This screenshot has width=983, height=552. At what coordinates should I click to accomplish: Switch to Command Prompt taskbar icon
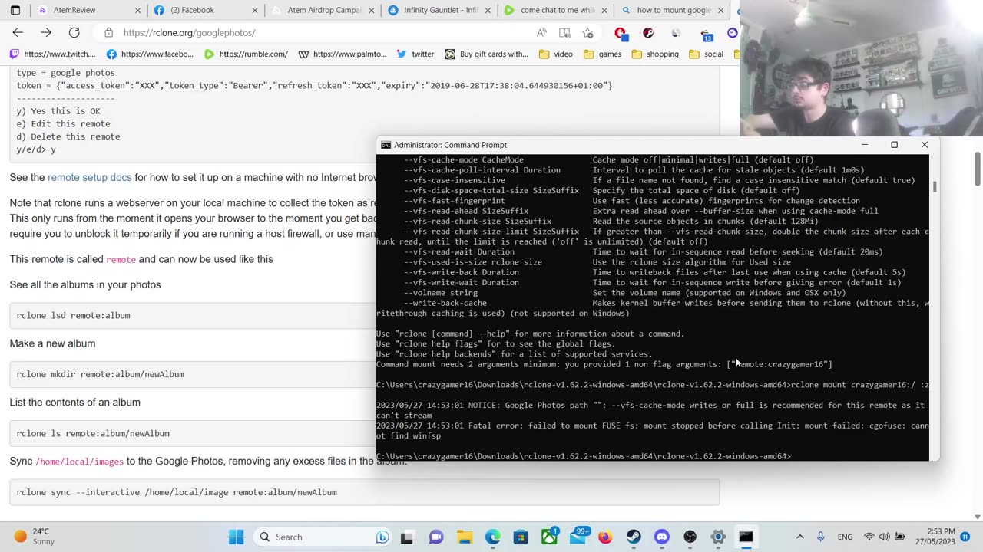pos(746,537)
